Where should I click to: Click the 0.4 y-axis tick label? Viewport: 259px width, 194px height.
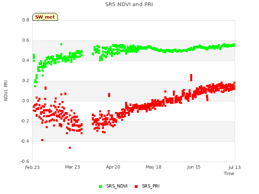point(25,60)
